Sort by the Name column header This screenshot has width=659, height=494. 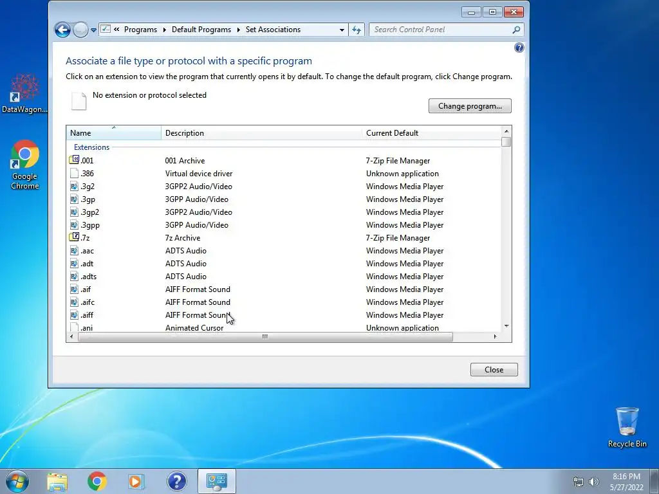click(113, 133)
